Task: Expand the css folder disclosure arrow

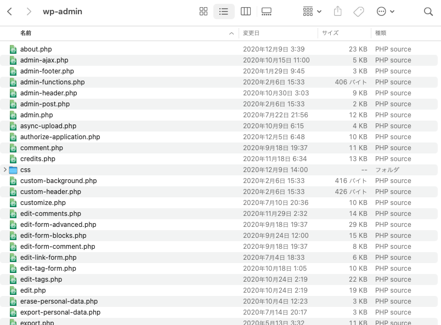Action: click(x=5, y=170)
